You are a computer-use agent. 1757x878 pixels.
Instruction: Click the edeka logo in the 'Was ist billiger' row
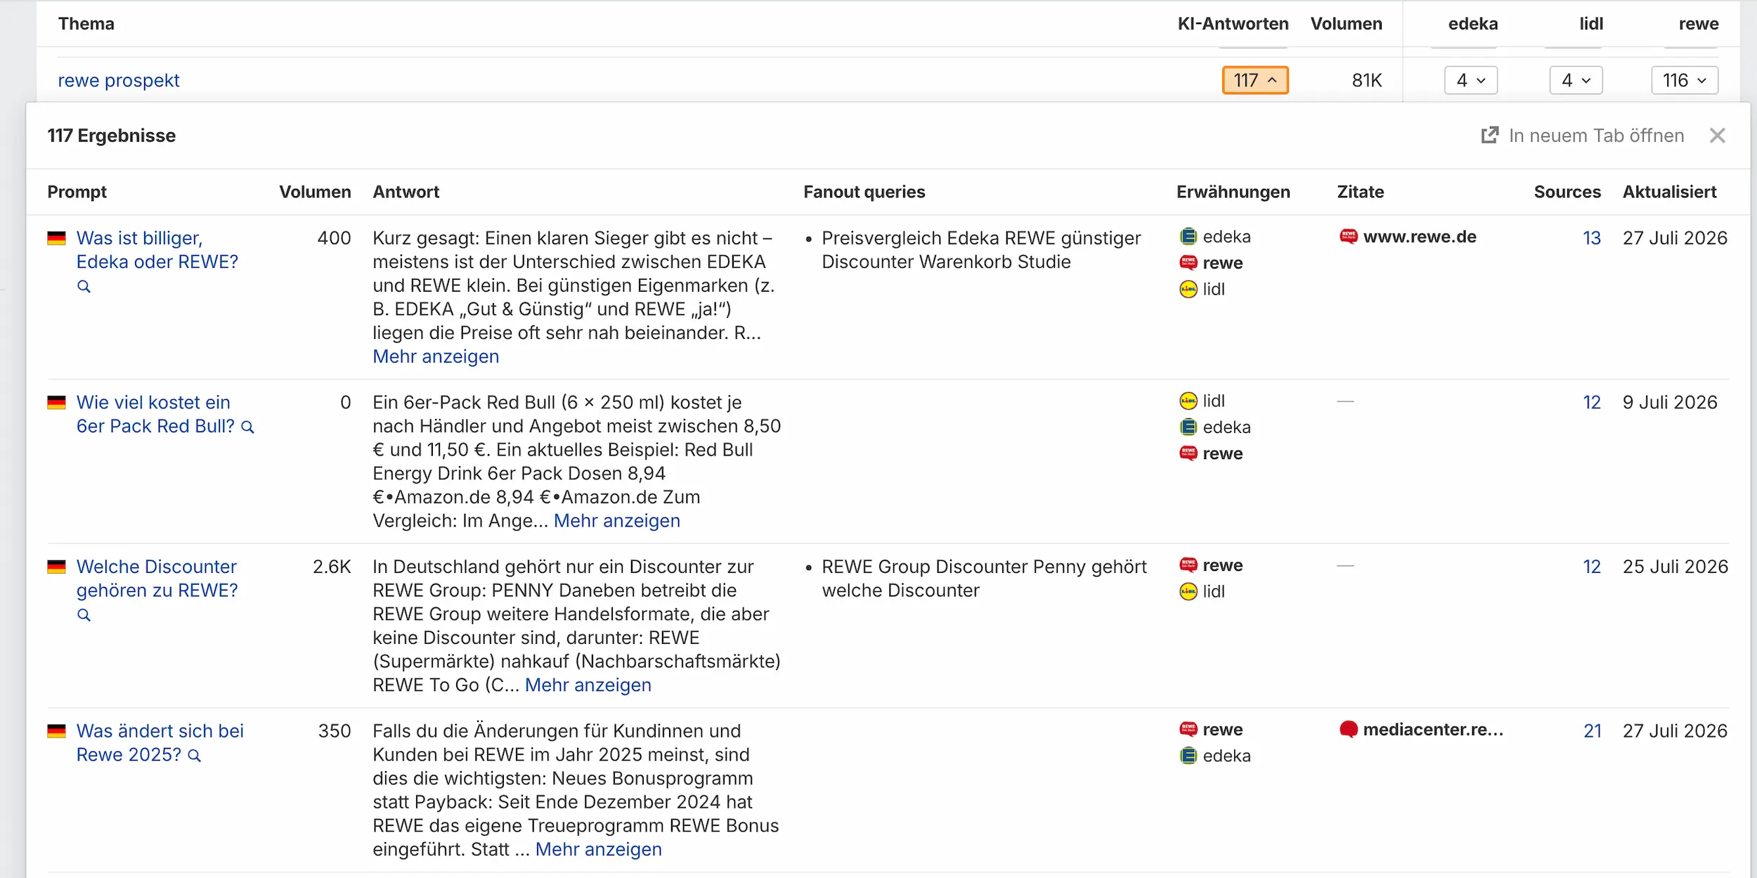pos(1188,236)
